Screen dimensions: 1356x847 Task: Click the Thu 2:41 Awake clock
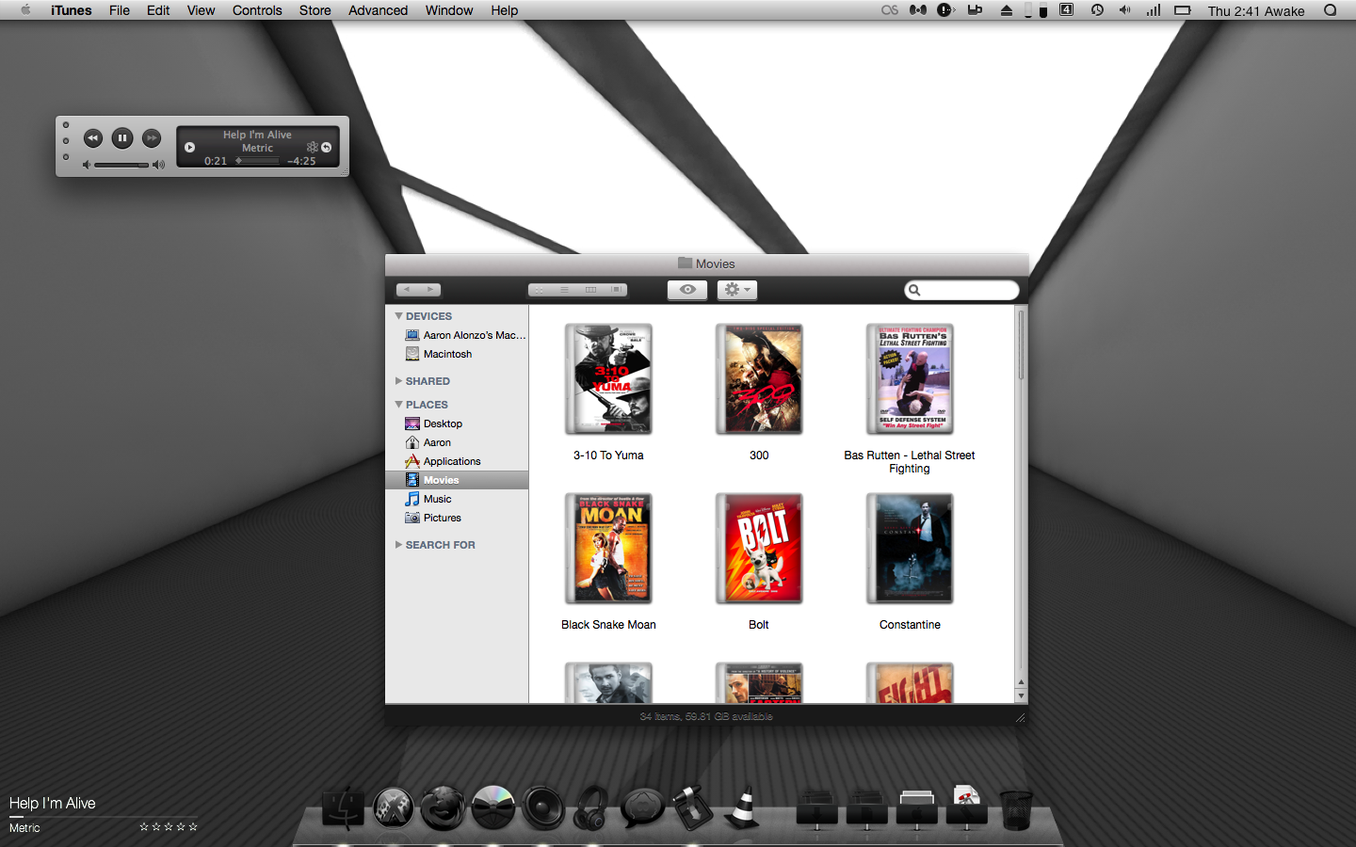coord(1256,10)
